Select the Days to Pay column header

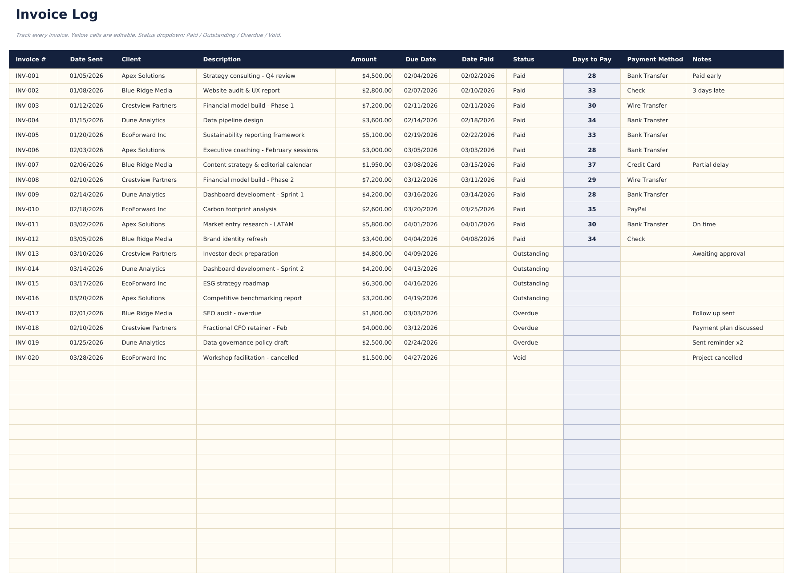coord(592,59)
